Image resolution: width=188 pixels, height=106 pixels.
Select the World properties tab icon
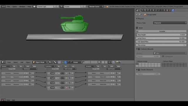(151, 10)
